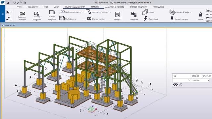Select the MANAGE ribbon tab
This screenshot has height=119, width=212.
[x=95, y=7]
